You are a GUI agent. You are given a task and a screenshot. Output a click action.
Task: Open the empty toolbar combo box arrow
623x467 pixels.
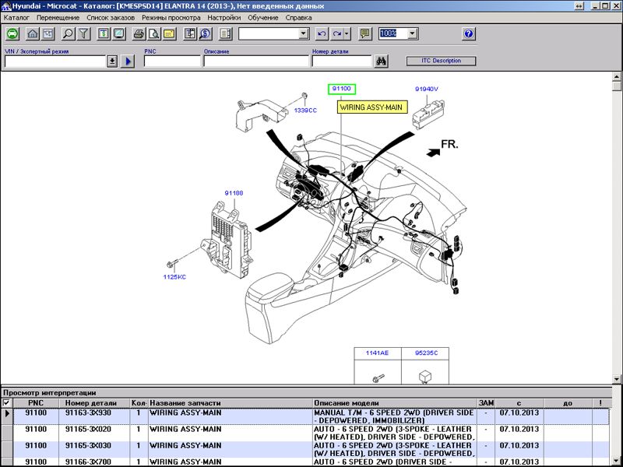click(304, 33)
